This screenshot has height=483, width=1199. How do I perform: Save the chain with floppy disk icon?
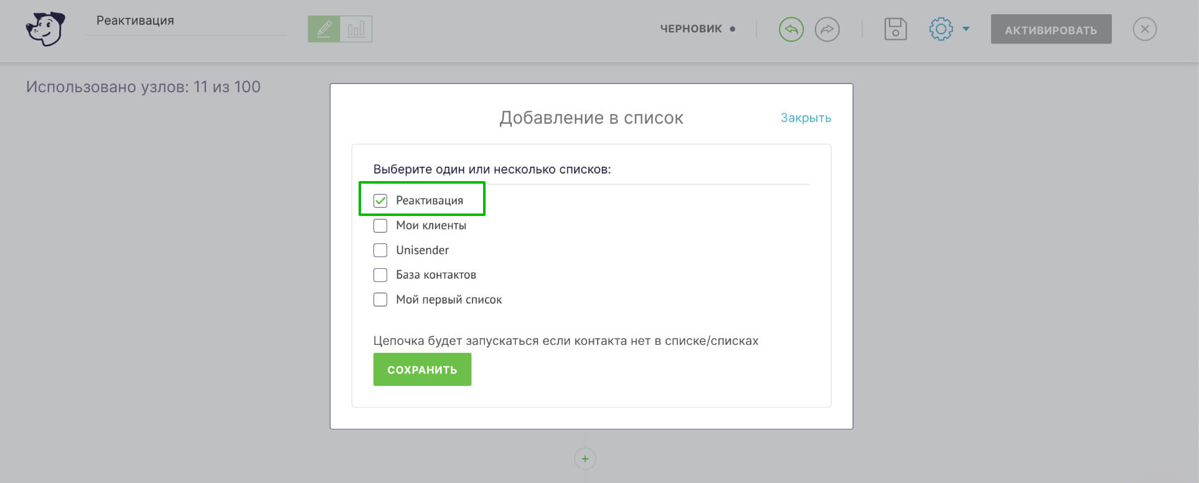pos(895,29)
